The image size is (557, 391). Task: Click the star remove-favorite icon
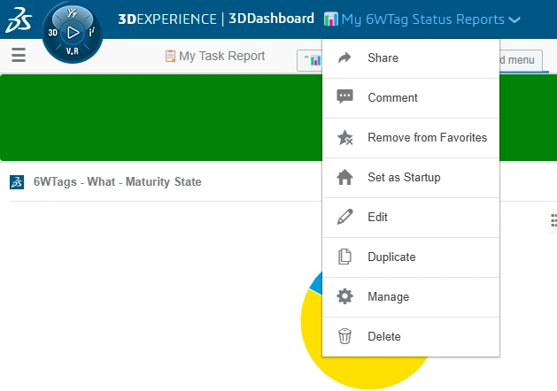[345, 137]
